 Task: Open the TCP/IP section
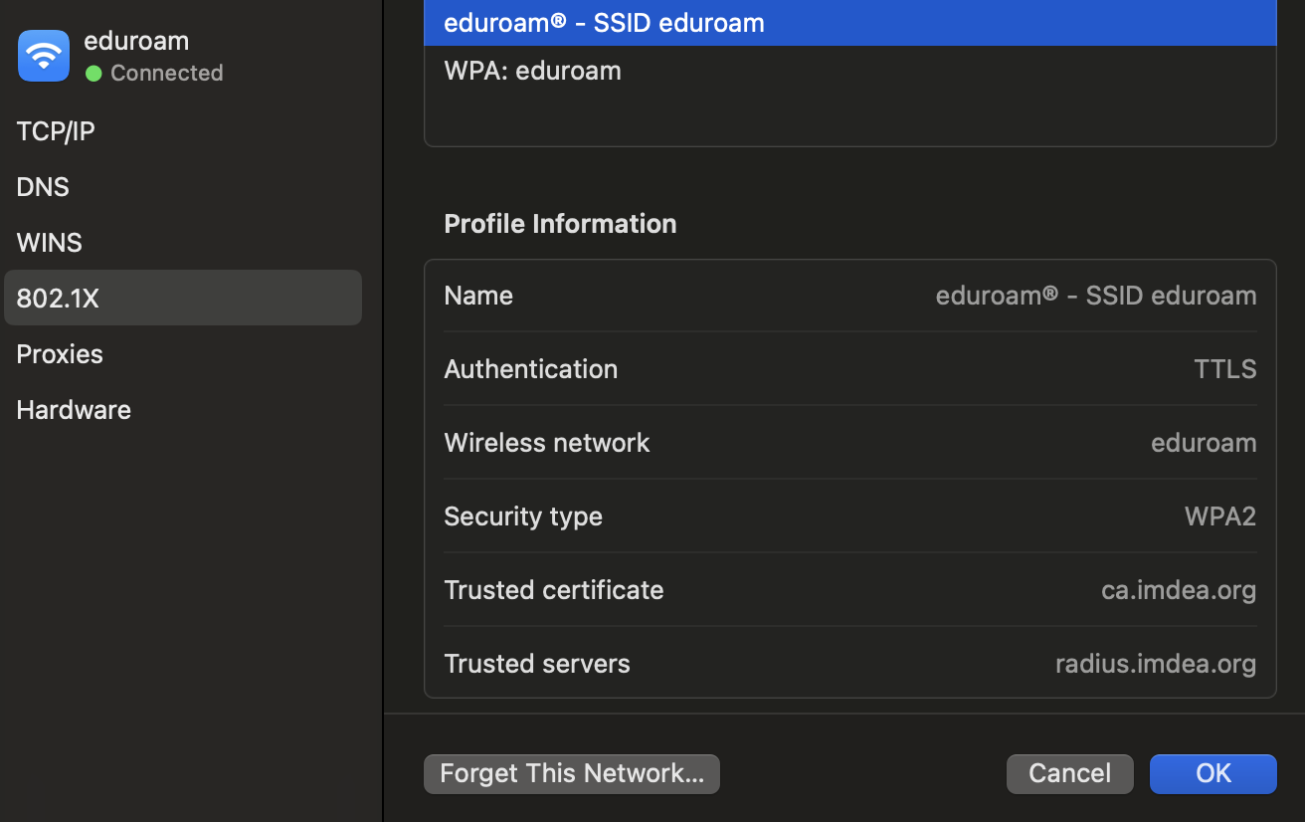183,131
